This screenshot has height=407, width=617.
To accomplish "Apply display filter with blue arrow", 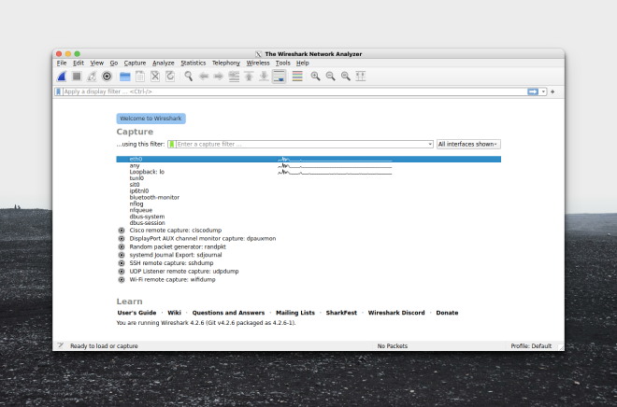I will coord(533,91).
